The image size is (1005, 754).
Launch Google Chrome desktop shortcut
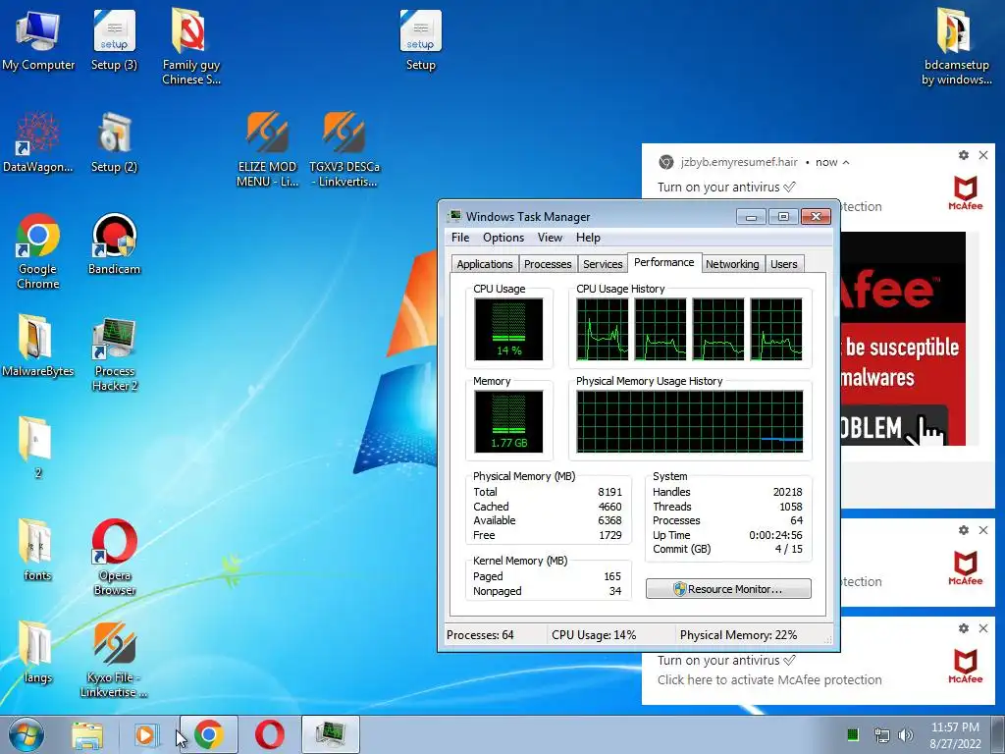click(x=38, y=251)
